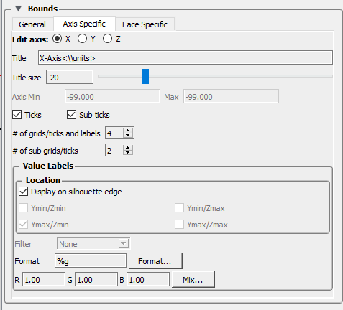Click the Title size value field
343x310 pixels.
[x=70, y=77]
